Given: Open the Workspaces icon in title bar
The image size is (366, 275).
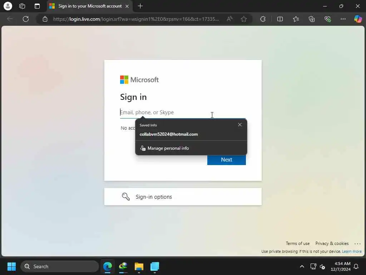Looking at the screenshot, I should 22,6.
